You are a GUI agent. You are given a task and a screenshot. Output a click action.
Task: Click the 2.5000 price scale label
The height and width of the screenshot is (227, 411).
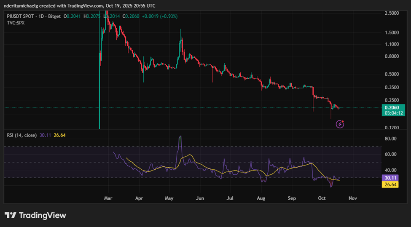tap(392, 13)
